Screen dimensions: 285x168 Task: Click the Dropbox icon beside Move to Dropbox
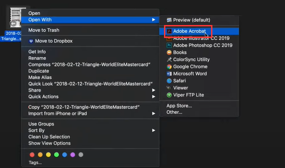[x=31, y=41]
